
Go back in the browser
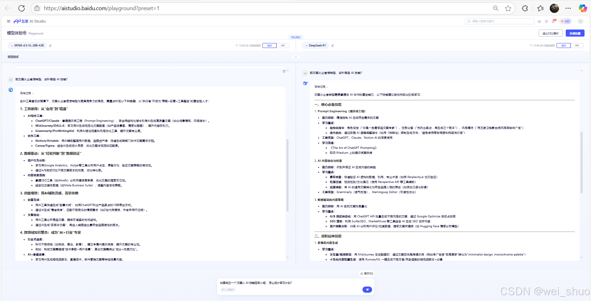click(8, 8)
